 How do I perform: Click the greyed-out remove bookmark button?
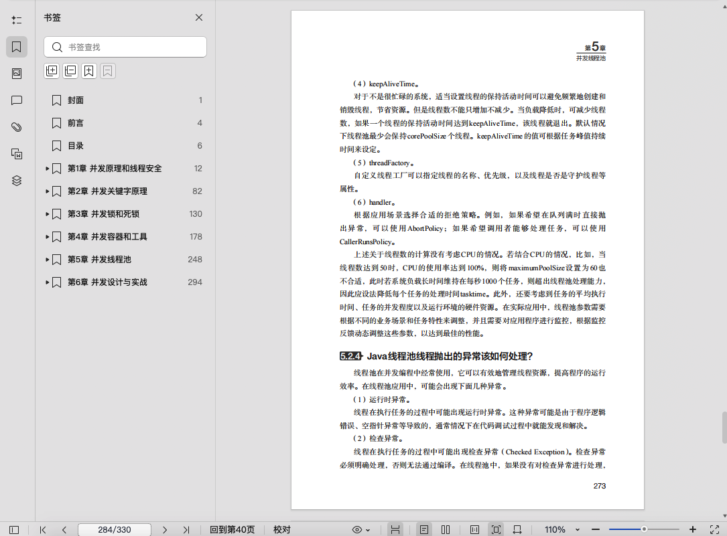click(108, 71)
